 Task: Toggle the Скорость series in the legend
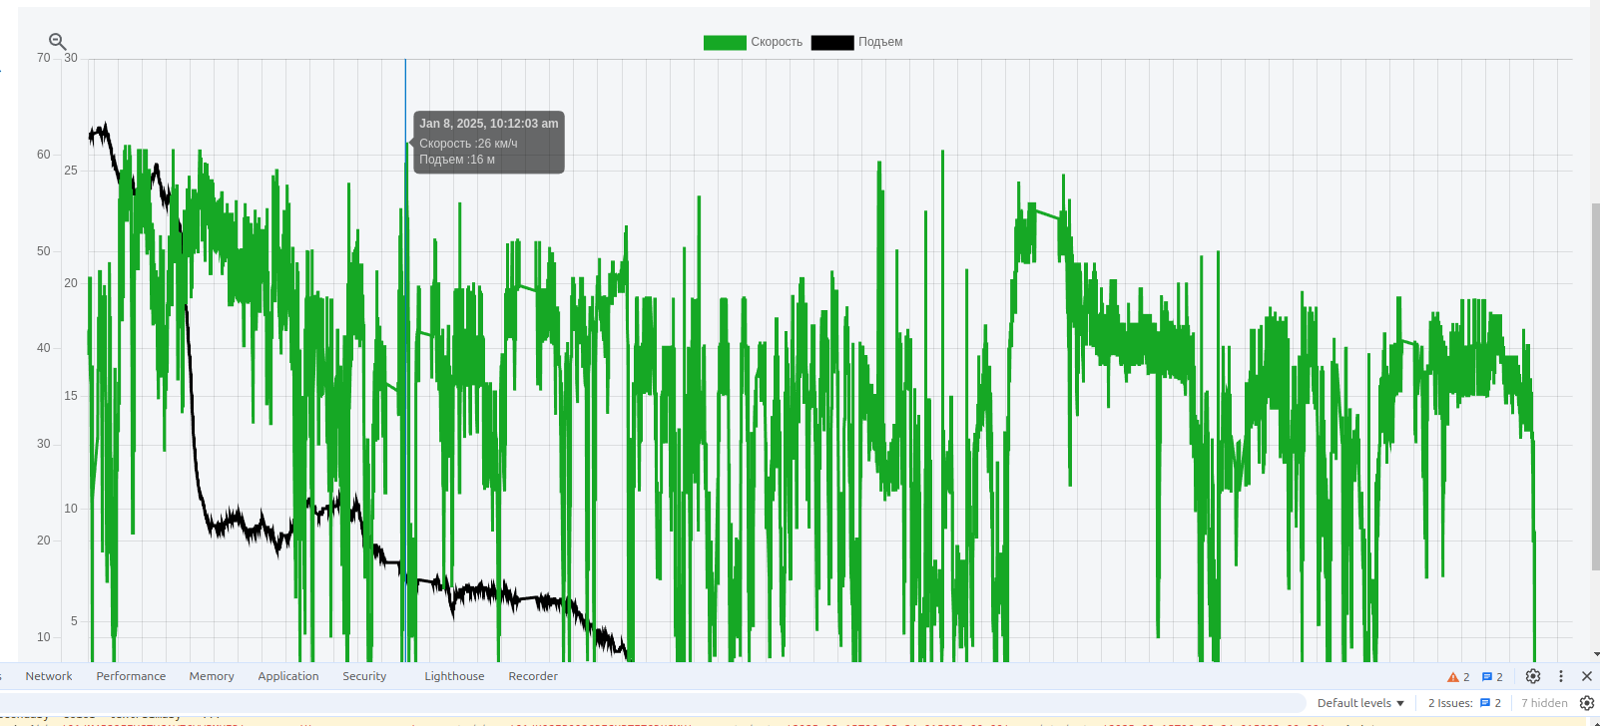click(x=776, y=42)
